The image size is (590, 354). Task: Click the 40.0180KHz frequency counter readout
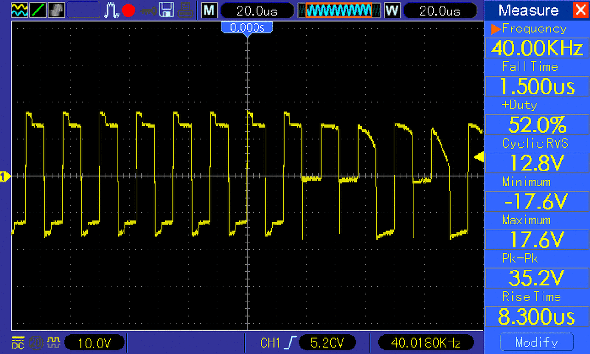click(x=426, y=342)
